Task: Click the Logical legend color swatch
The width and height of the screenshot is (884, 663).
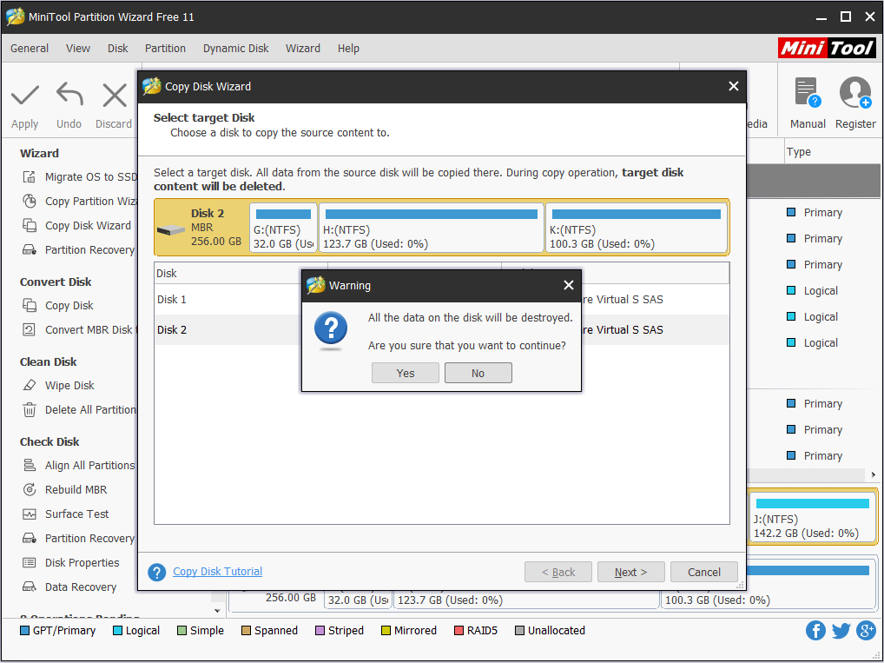Action: pyautogui.click(x=117, y=631)
